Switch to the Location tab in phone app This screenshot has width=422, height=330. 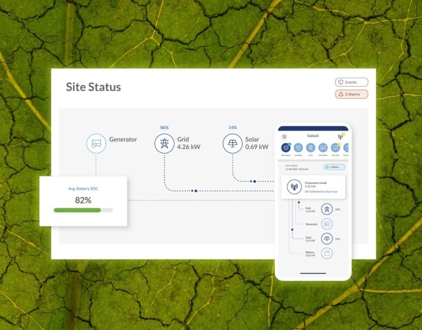[x=298, y=150]
